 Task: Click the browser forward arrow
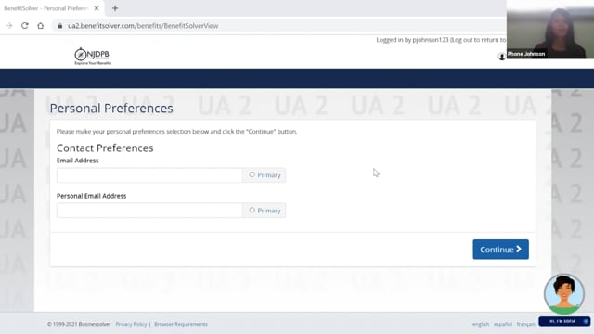(x=9, y=26)
